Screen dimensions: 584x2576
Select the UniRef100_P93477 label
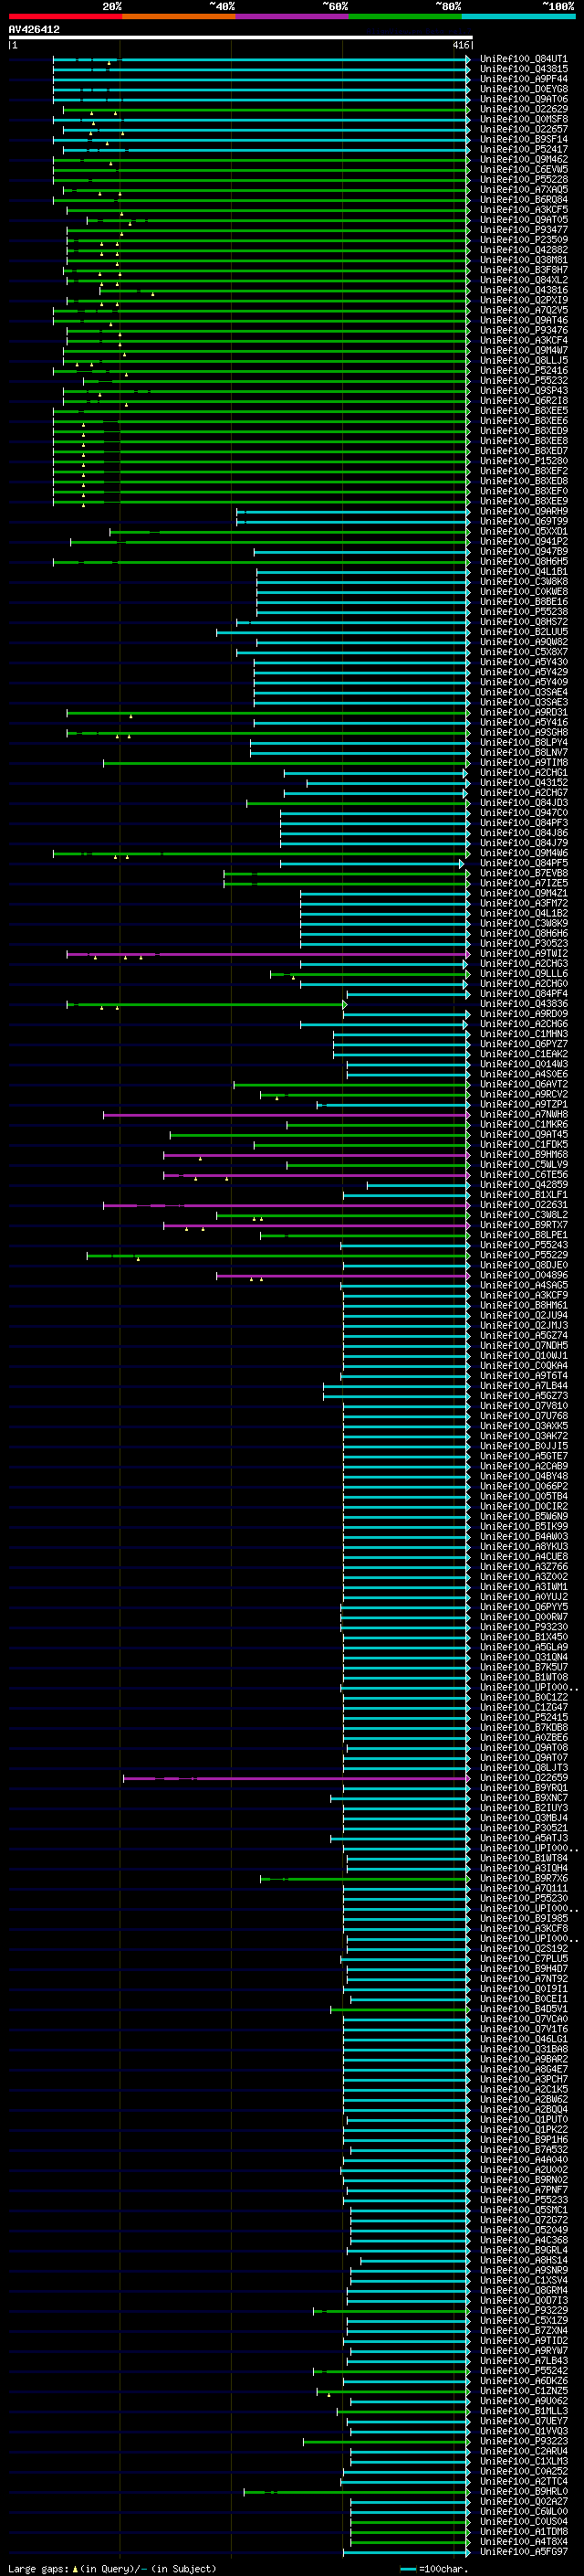pyautogui.click(x=523, y=230)
